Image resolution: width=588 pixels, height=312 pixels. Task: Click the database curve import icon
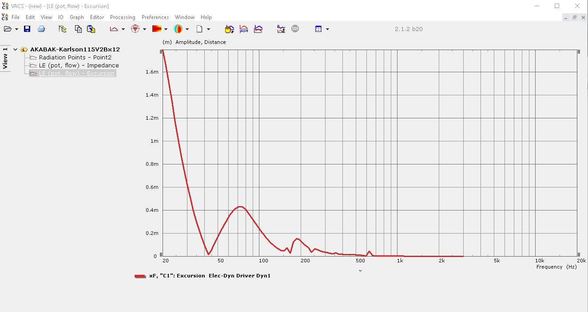tap(230, 29)
